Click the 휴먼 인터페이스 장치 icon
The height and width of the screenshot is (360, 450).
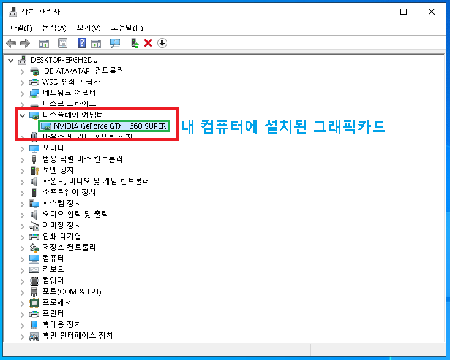pos(34,336)
